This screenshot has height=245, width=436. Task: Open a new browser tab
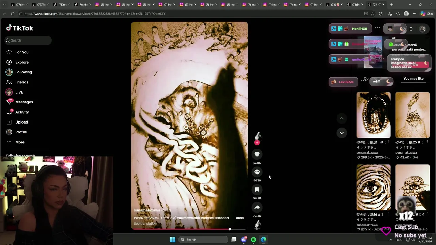click(x=391, y=4)
